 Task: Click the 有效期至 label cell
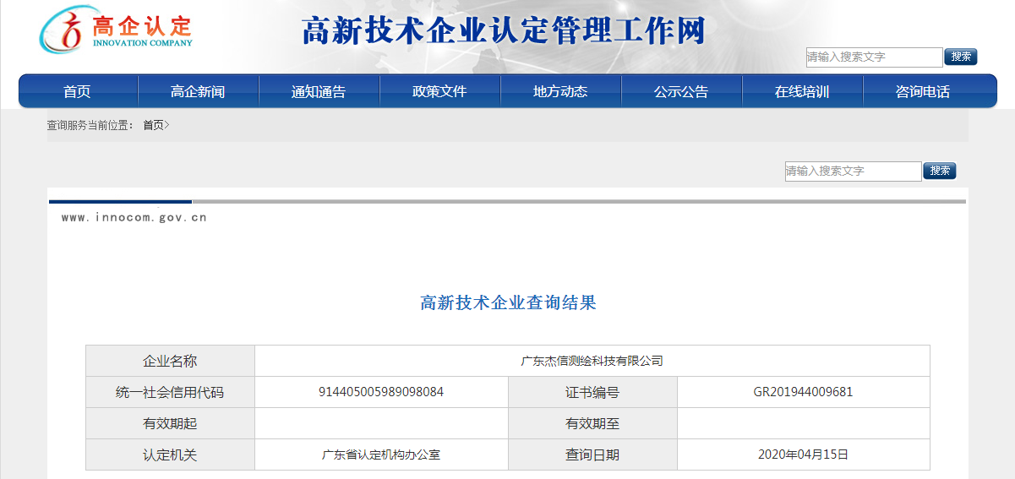[x=592, y=423]
